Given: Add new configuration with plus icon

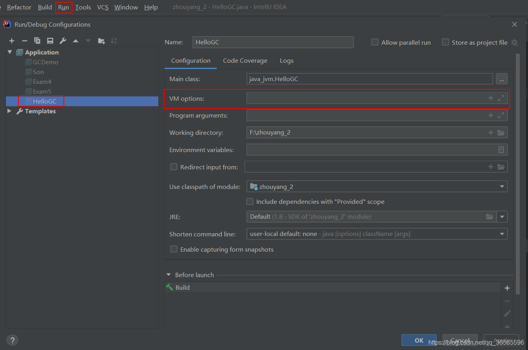Looking at the screenshot, I should coord(12,41).
